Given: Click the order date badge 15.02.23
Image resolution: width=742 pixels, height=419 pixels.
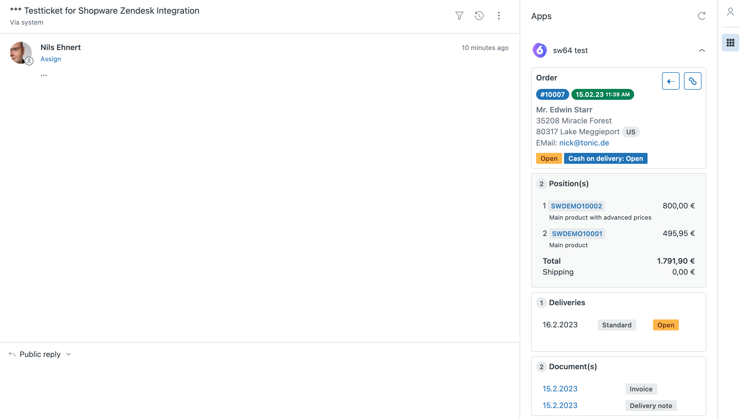Looking at the screenshot, I should coord(602,94).
